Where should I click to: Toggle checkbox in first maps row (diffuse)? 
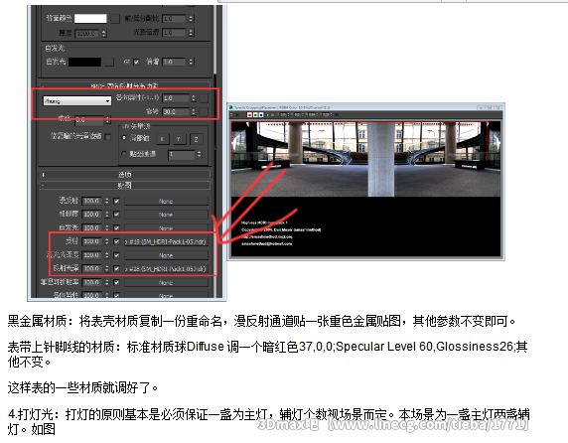pos(116,201)
